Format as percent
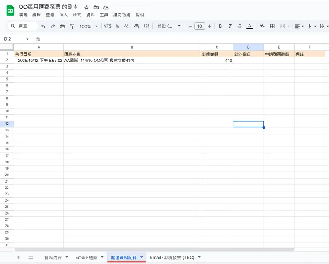Viewport: 329px width, 264px height. tap(117, 26)
